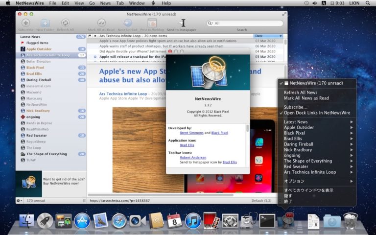Choose Refresh All News from Dock menu

pyautogui.click(x=300, y=93)
